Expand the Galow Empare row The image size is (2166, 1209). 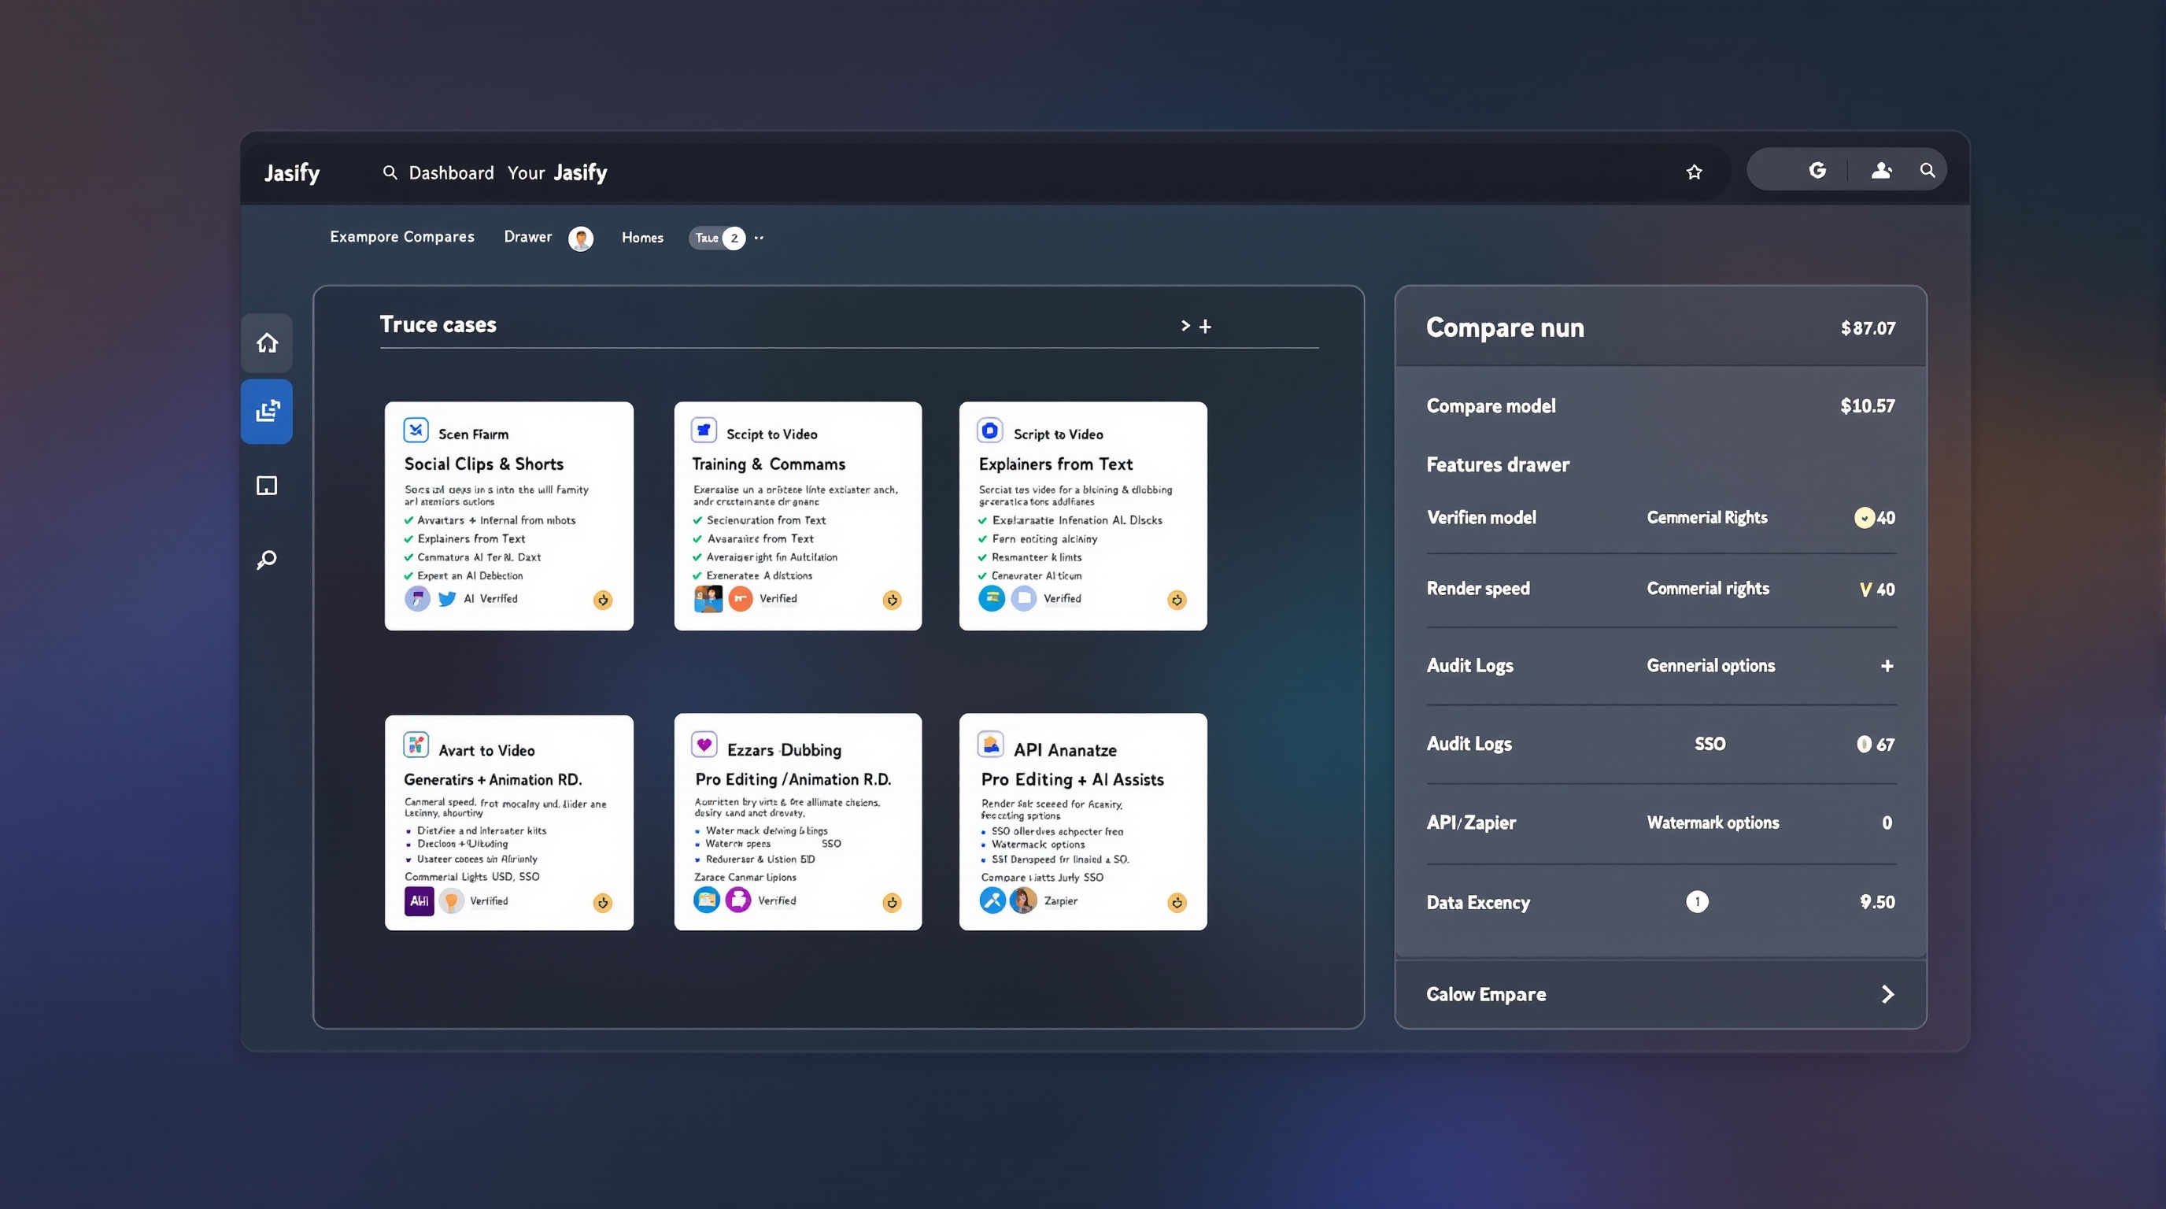[1887, 994]
